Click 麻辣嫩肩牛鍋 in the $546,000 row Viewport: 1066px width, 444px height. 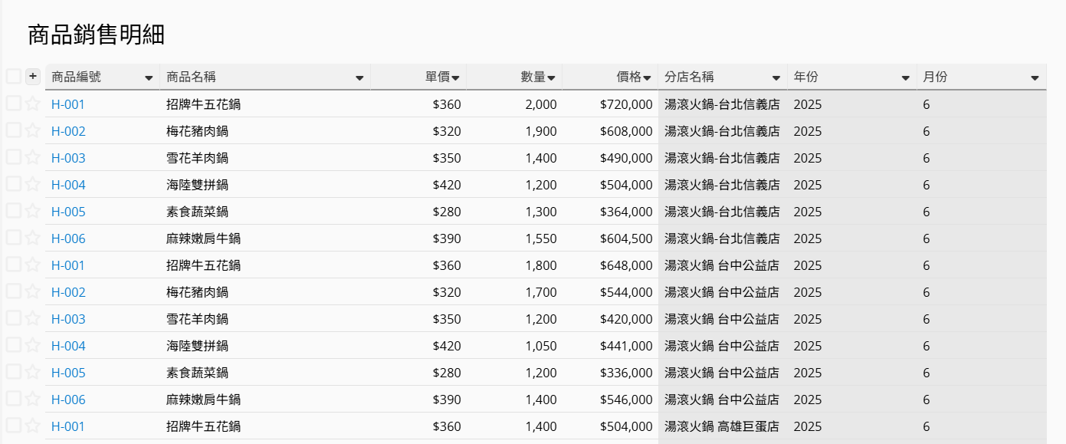203,400
